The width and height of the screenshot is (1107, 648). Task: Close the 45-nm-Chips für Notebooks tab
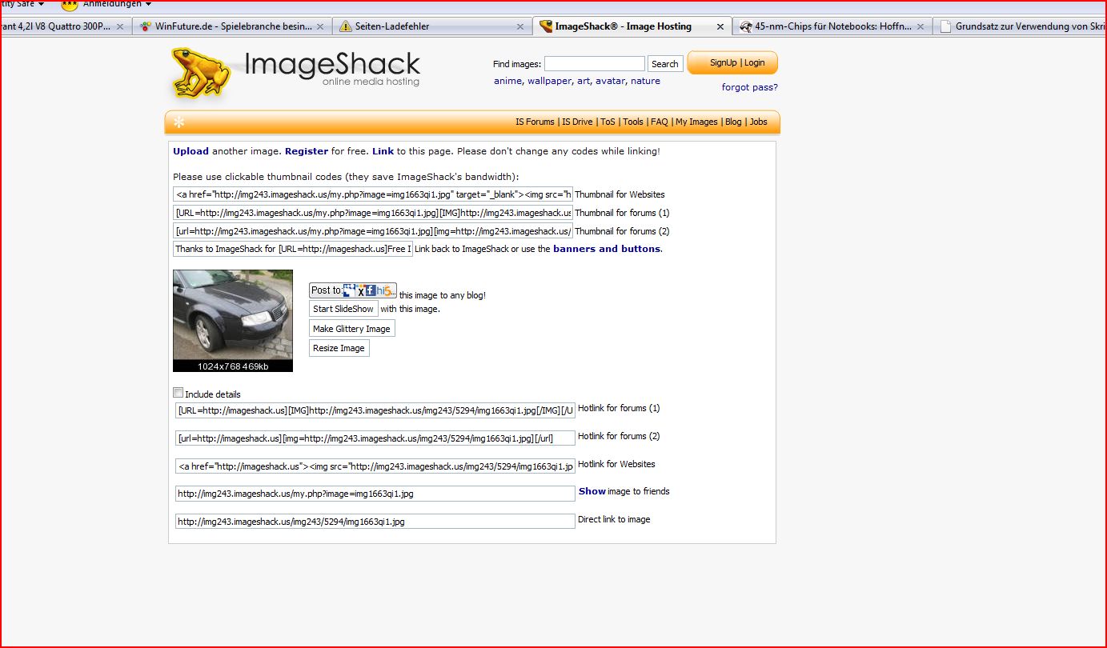point(920,26)
